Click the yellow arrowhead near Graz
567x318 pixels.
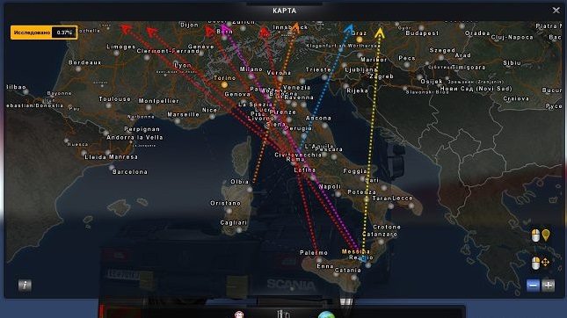tap(380, 33)
